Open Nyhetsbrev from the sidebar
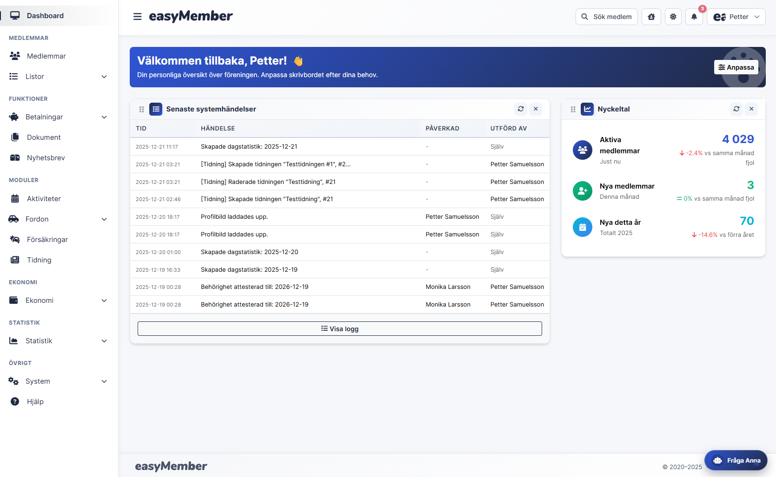This screenshot has height=477, width=776. point(47,157)
